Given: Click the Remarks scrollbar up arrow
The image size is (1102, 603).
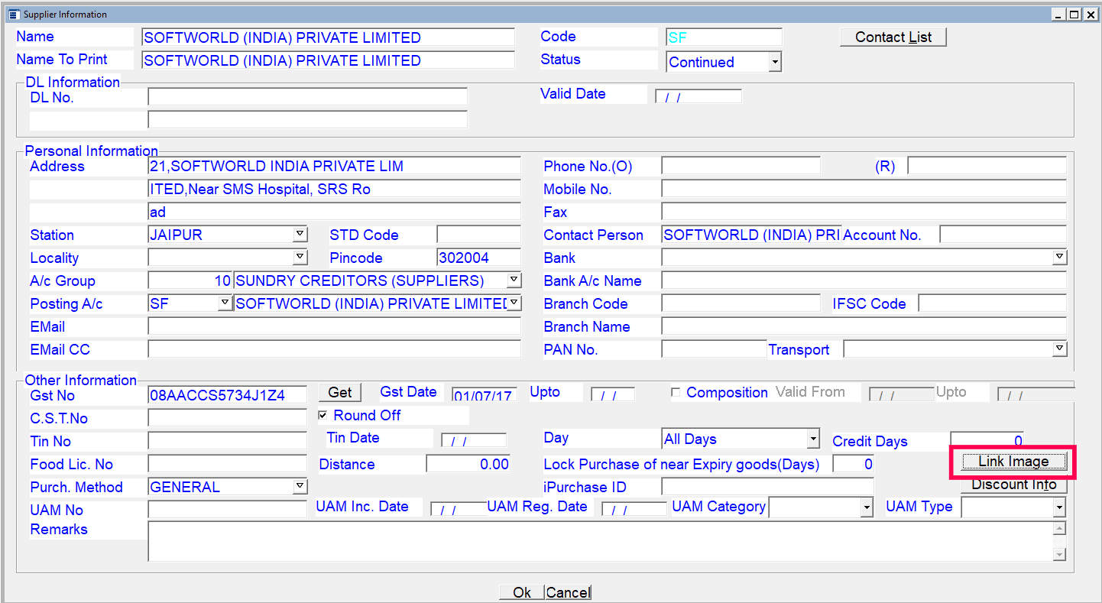Looking at the screenshot, I should click(1059, 529).
